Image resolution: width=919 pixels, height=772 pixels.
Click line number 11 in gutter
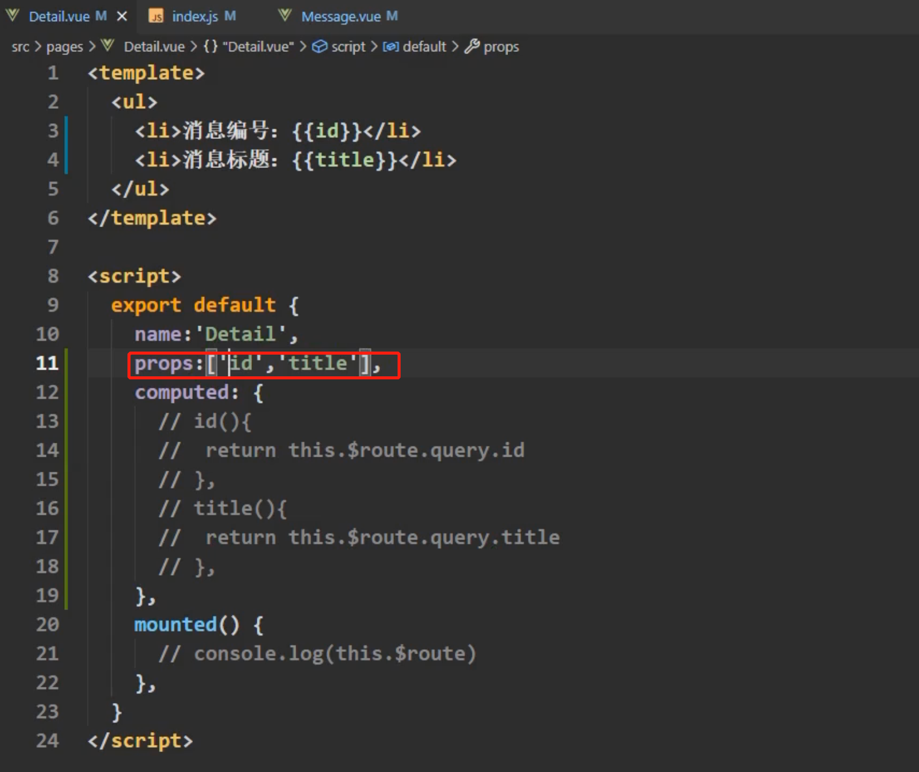tap(47, 363)
